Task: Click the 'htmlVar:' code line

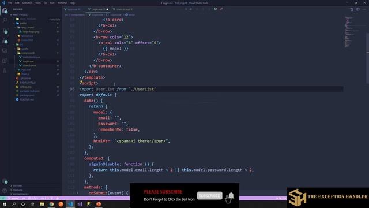Action: pyautogui.click(x=131, y=141)
